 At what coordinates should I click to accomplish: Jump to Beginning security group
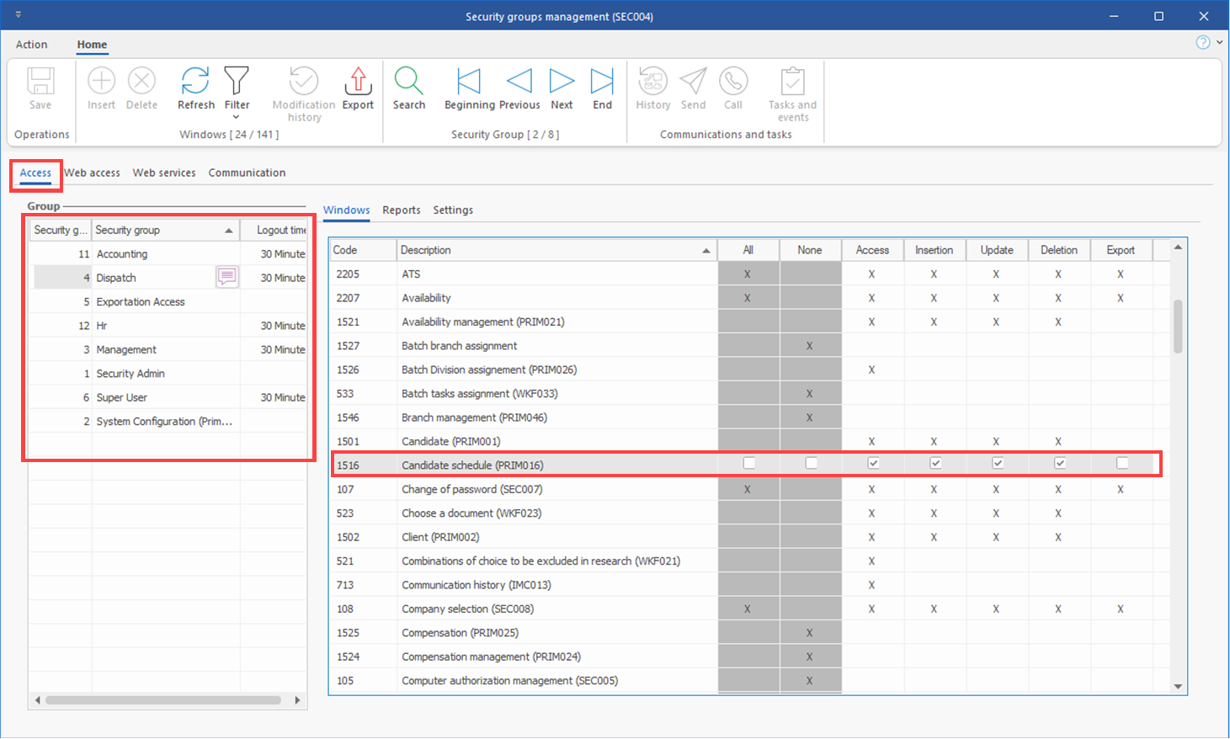[469, 82]
